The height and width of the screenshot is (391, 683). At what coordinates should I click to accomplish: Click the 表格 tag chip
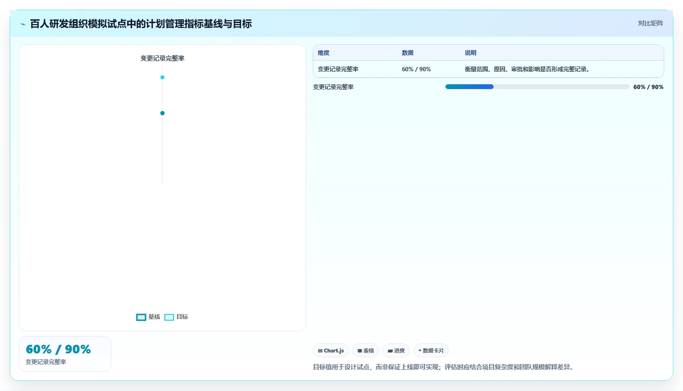coord(366,351)
